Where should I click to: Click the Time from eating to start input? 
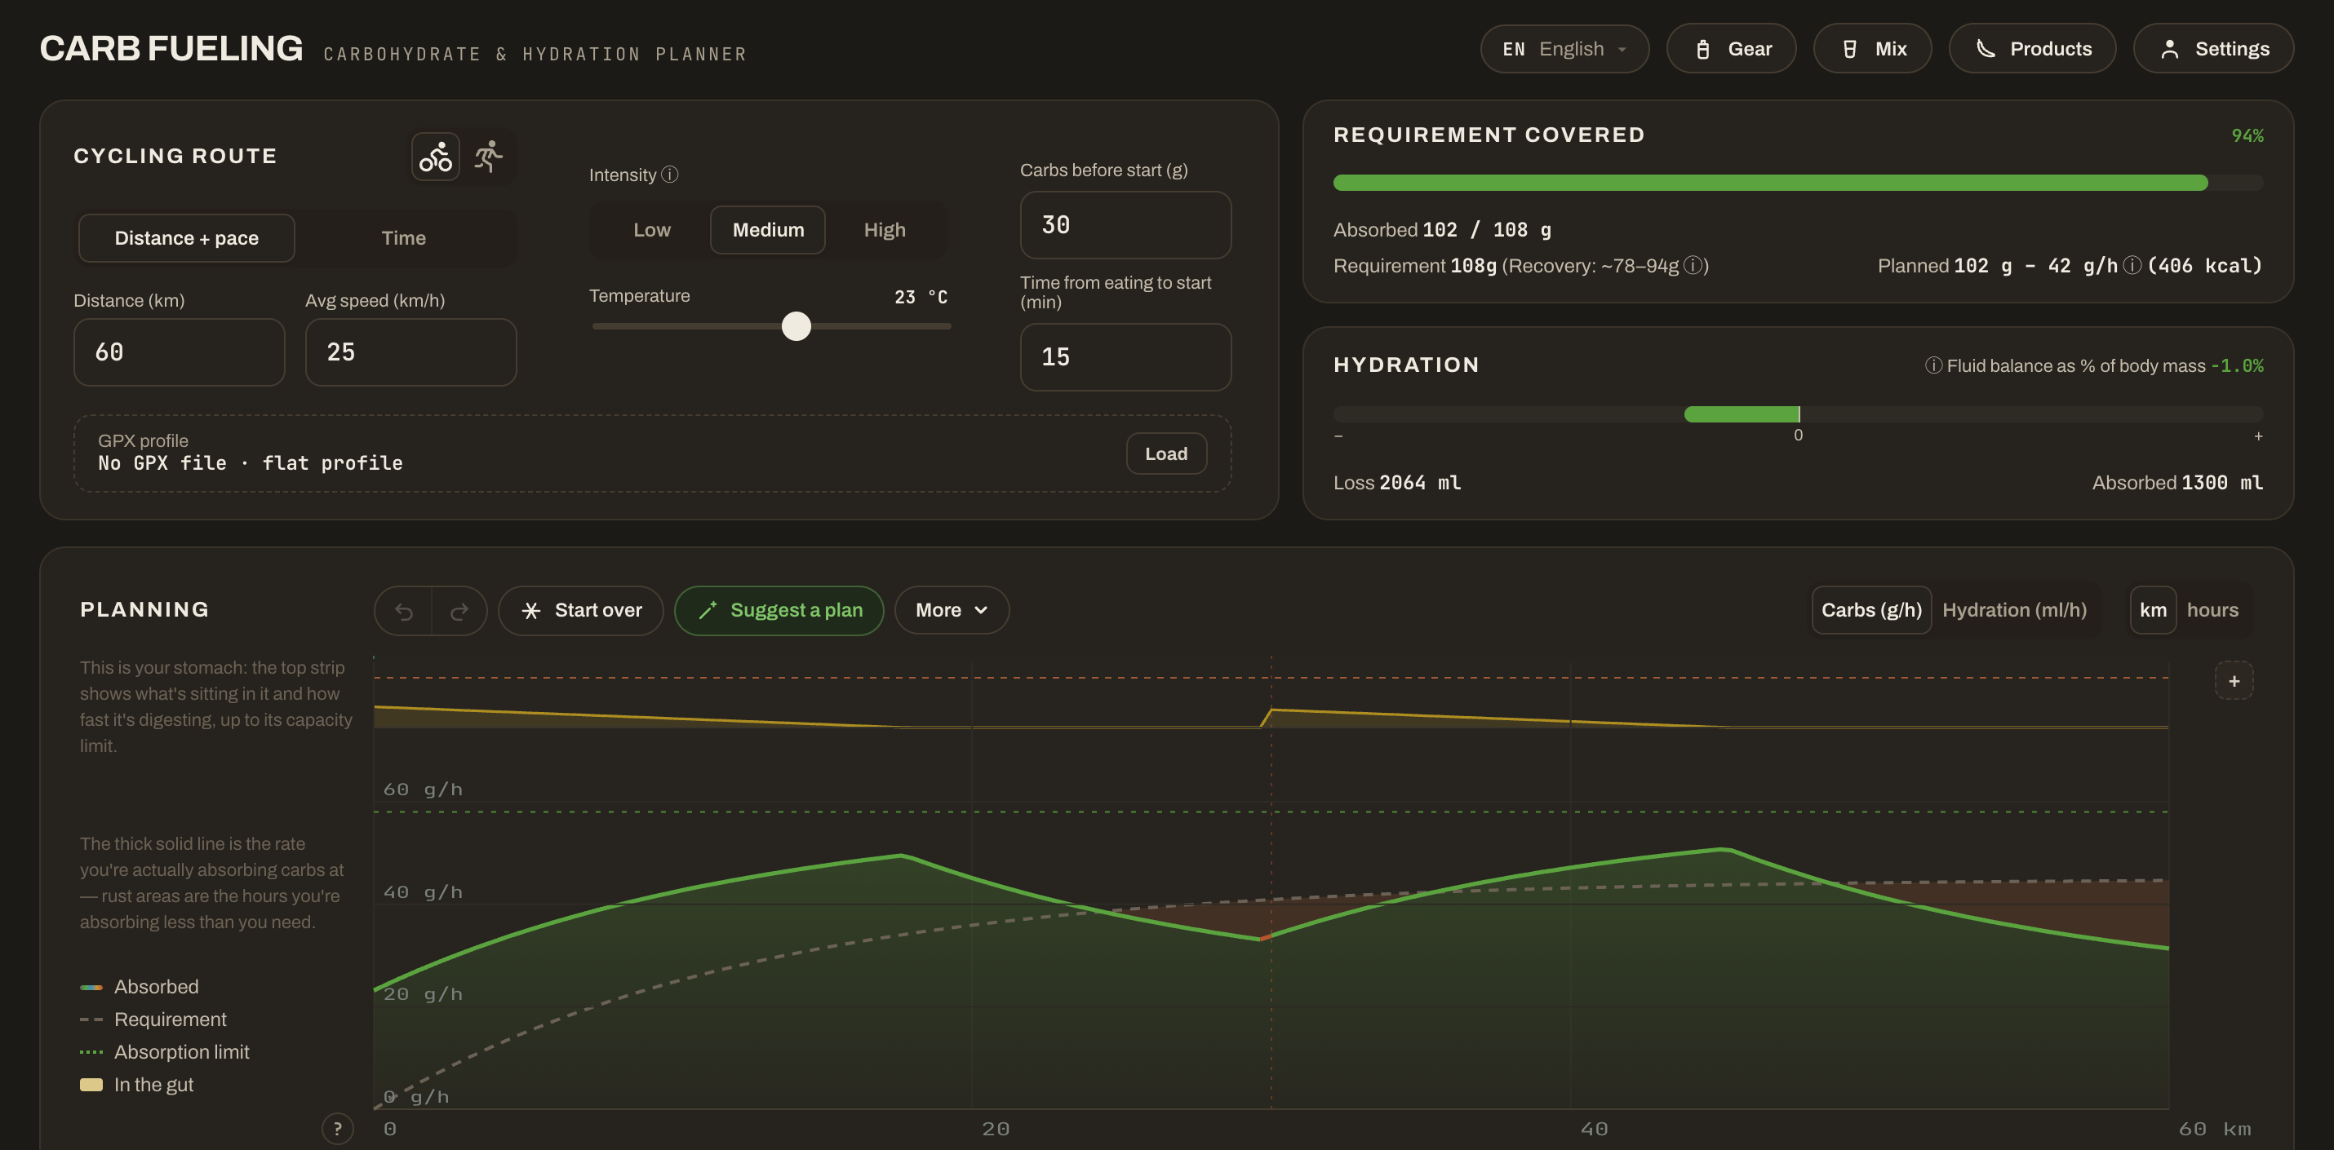click(1125, 356)
